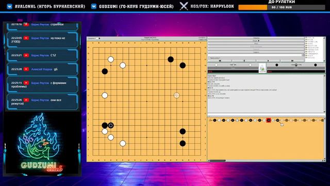Select black move 7 in the game tree
The width and height of the screenshot is (330, 186).
(242, 120)
